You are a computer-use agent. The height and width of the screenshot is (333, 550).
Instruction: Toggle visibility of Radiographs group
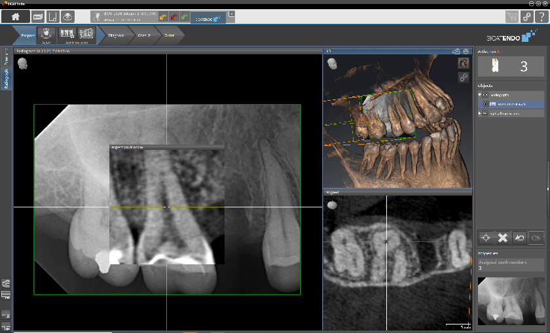[486, 95]
